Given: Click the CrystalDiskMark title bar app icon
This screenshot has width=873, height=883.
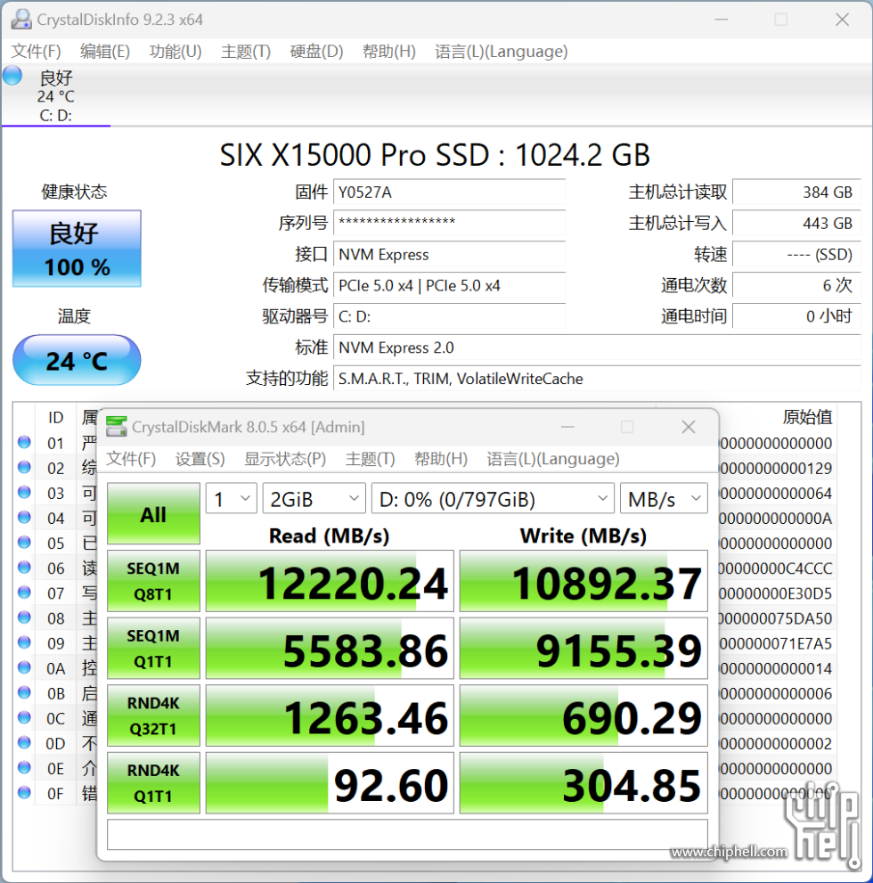Looking at the screenshot, I should coord(117,427).
